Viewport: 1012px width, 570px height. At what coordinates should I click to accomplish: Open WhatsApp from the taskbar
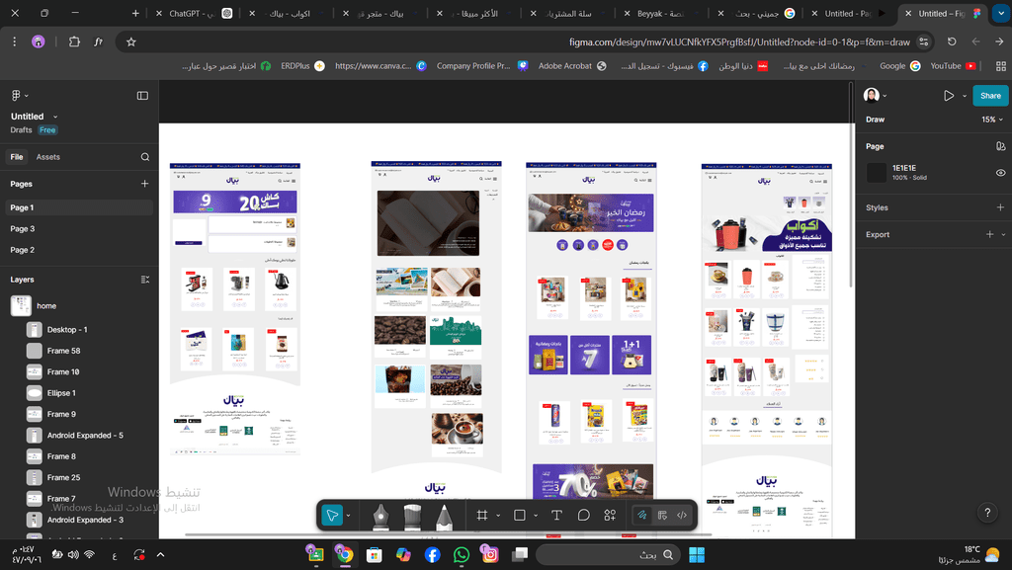coord(462,554)
